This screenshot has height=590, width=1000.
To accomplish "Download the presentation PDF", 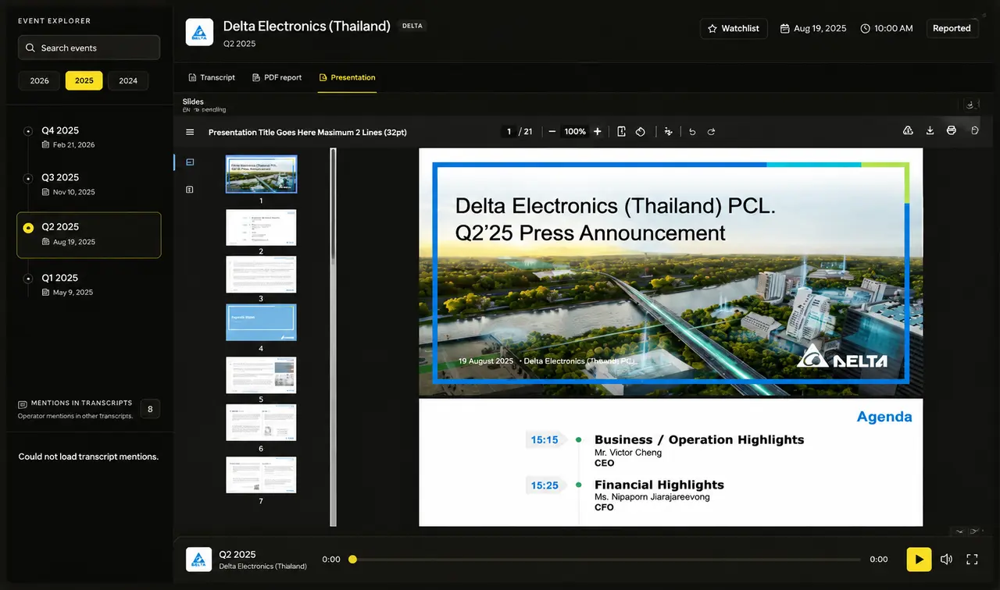I will (930, 130).
